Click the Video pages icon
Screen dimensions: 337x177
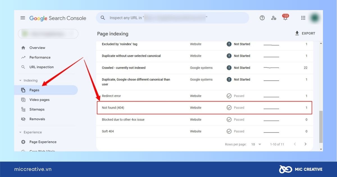click(23, 100)
